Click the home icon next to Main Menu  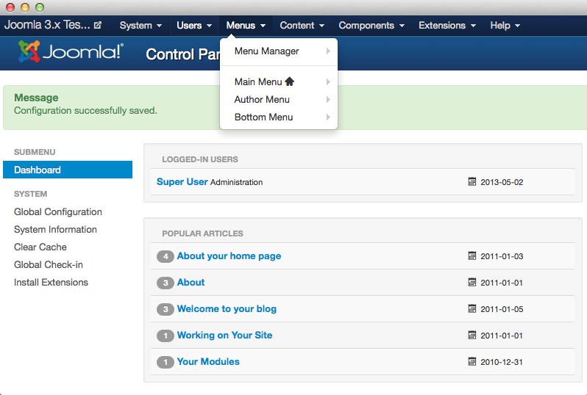(x=289, y=81)
